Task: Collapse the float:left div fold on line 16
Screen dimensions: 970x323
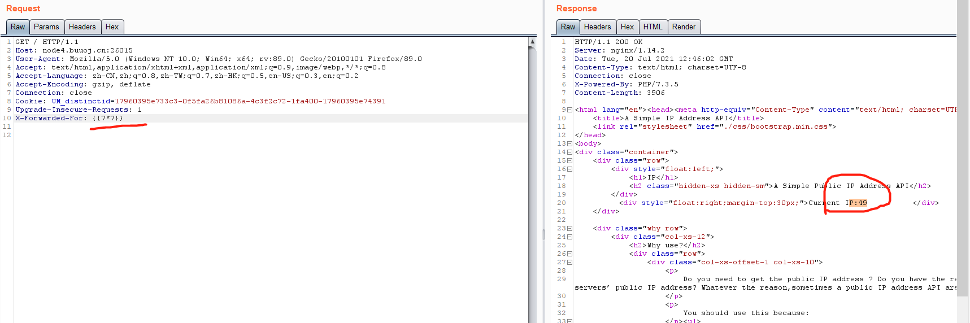Action: [x=569, y=169]
